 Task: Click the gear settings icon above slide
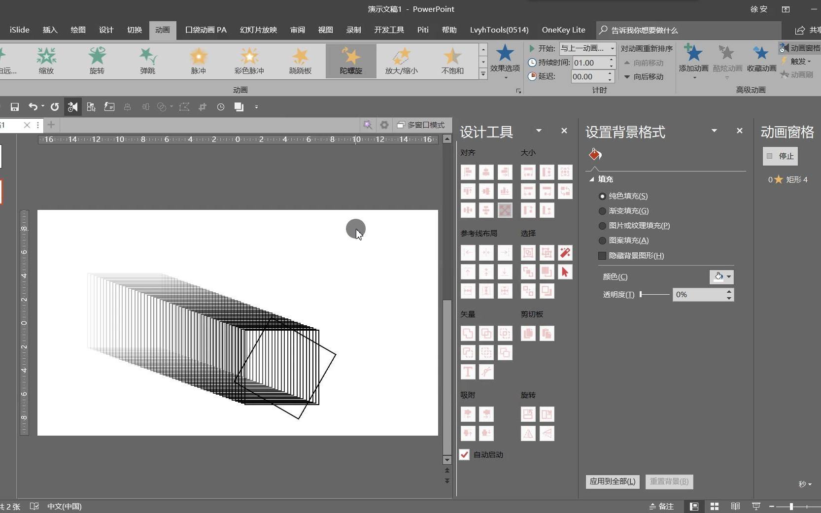(x=384, y=125)
